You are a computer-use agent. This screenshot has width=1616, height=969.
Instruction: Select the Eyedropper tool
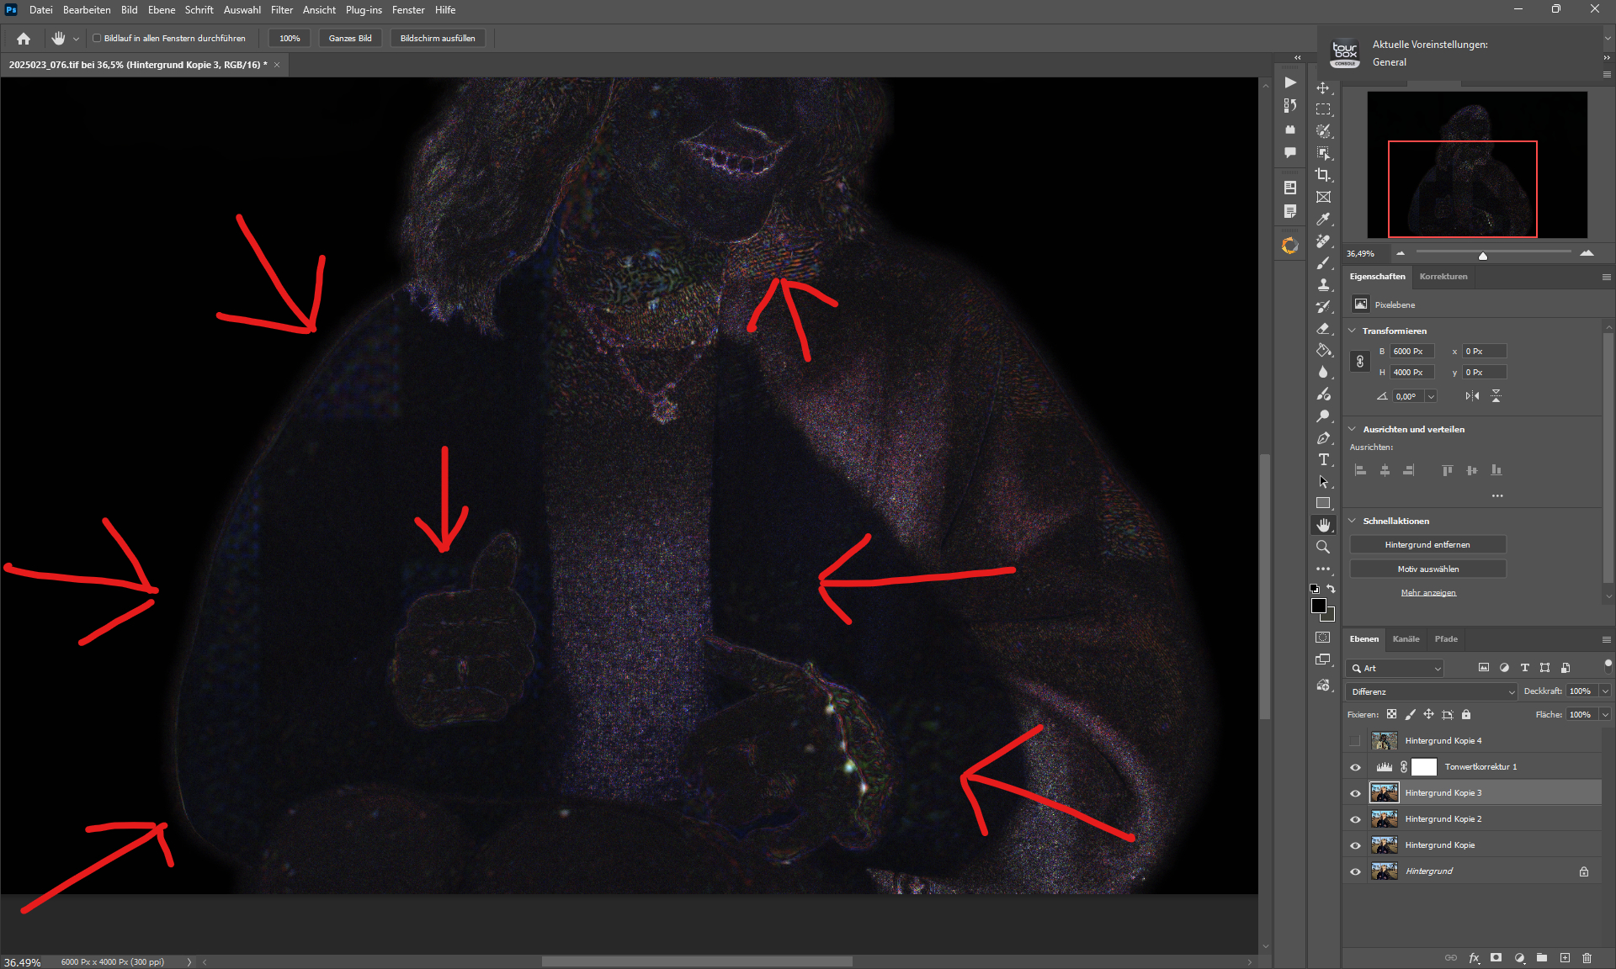coord(1323,219)
